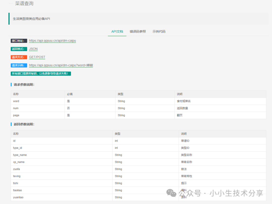Click the GET/POST request method text

click(x=37, y=57)
